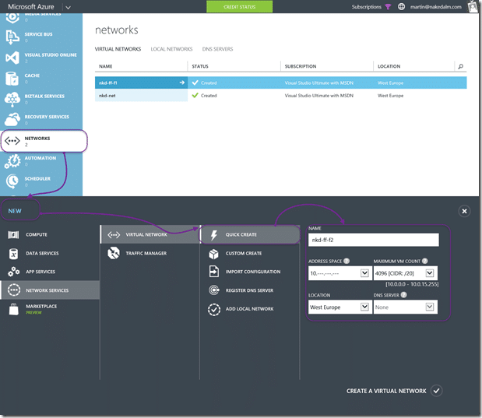
Task: Close the New drawer panel
Action: [464, 211]
